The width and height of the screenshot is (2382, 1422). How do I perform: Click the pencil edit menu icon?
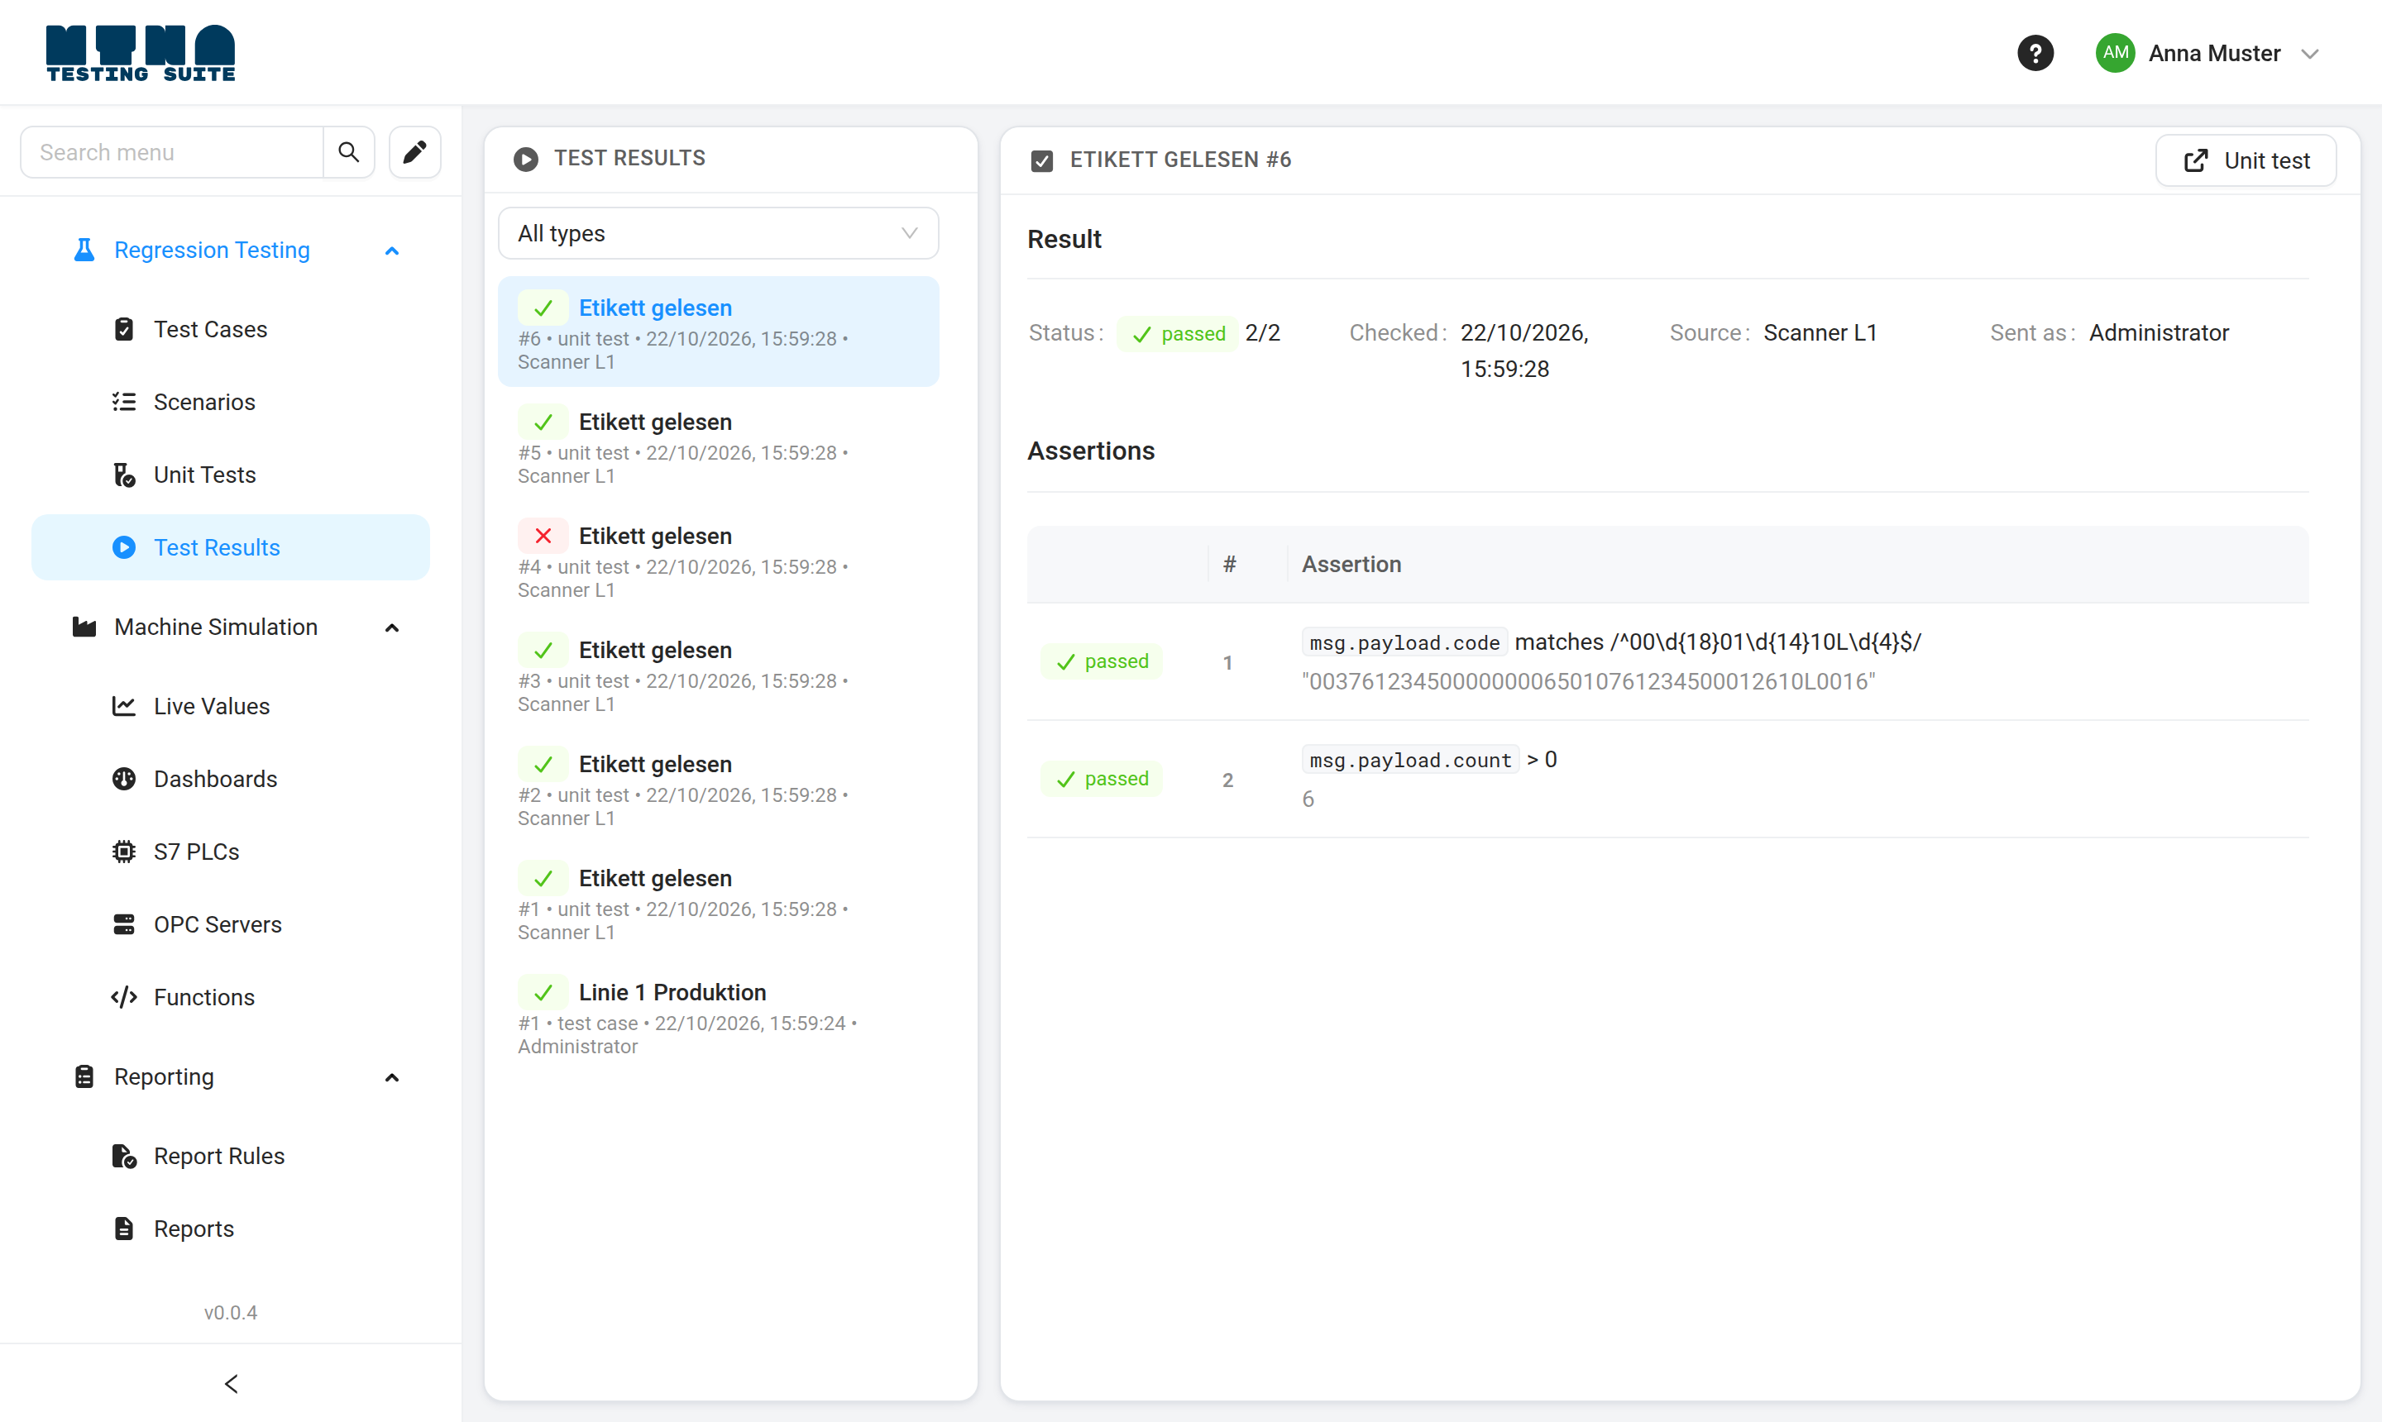415,152
